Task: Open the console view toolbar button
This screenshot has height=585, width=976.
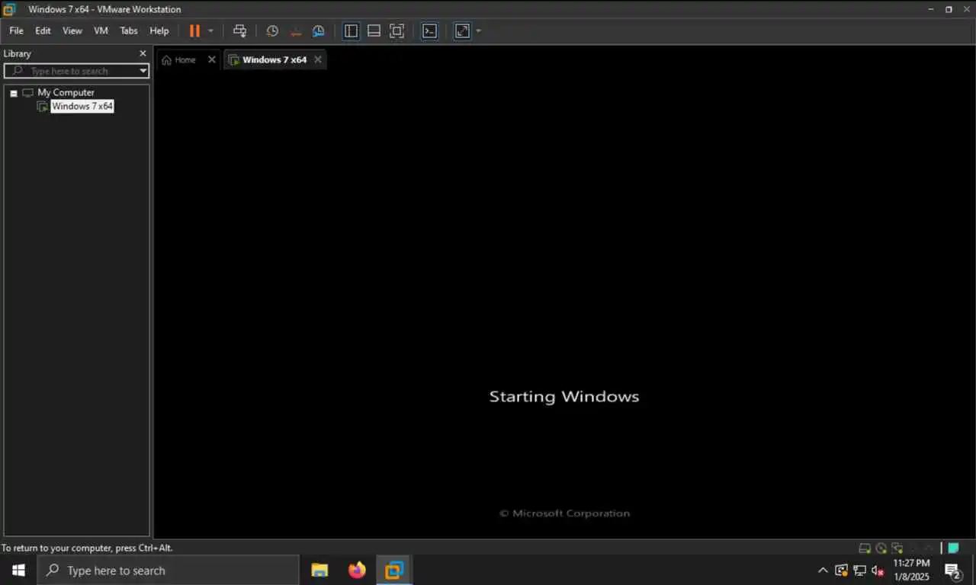Action: 430,31
